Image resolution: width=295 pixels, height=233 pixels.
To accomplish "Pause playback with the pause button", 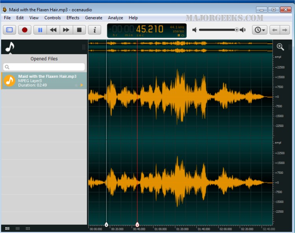I will tap(40, 30).
